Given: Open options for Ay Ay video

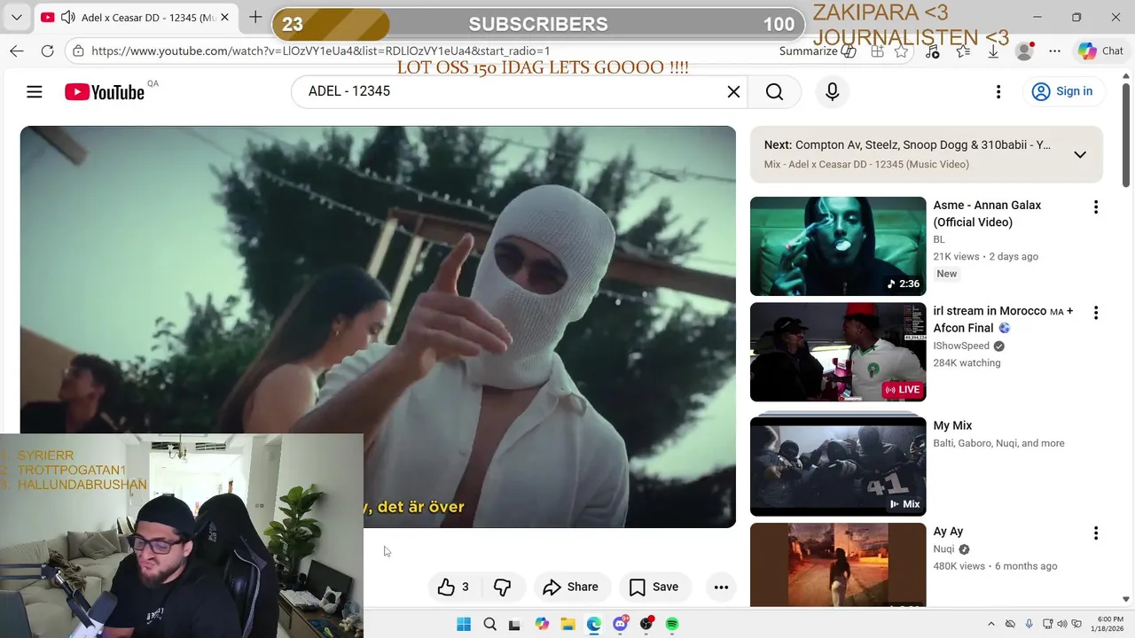Looking at the screenshot, I should tap(1096, 533).
